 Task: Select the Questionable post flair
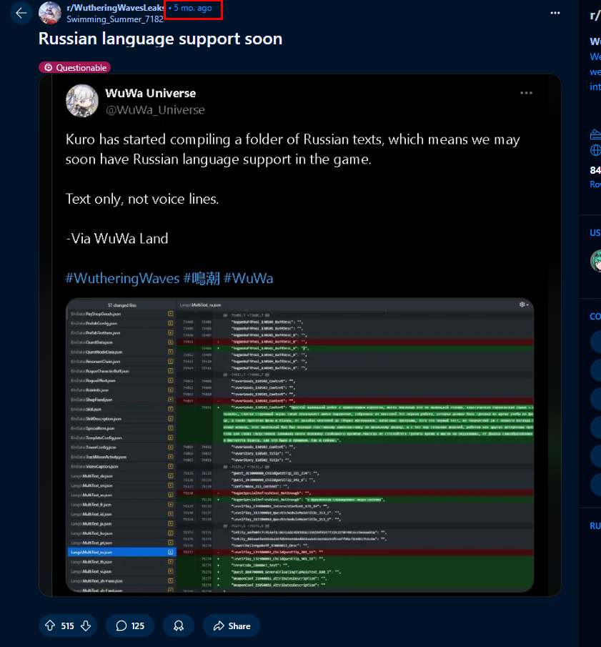pyautogui.click(x=74, y=67)
